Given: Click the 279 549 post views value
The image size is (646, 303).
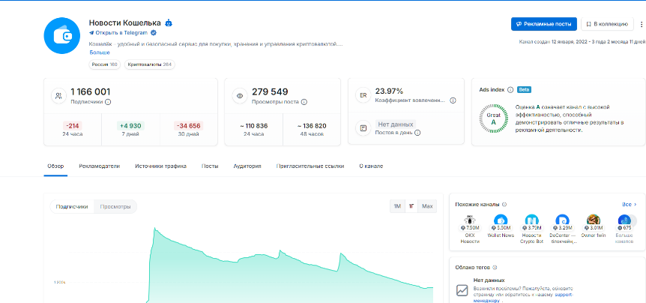Looking at the screenshot, I should coord(270,92).
